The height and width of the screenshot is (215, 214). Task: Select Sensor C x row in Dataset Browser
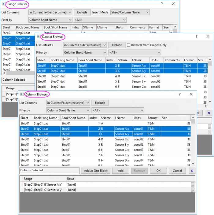[122, 87]
